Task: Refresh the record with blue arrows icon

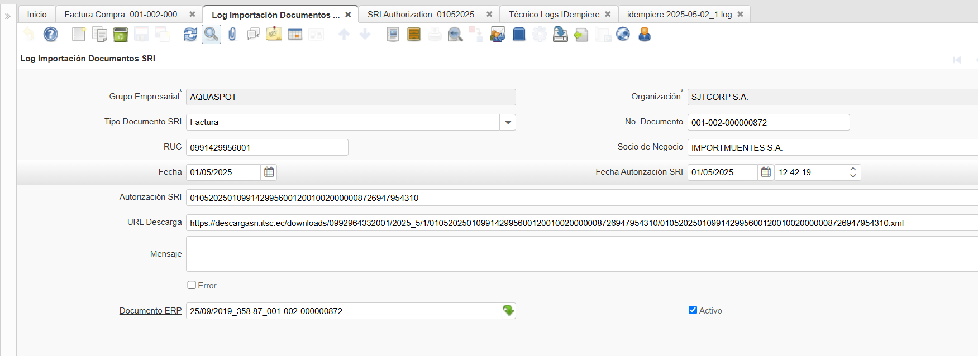Action: click(x=190, y=35)
